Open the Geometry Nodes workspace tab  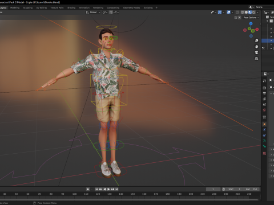(x=131, y=8)
